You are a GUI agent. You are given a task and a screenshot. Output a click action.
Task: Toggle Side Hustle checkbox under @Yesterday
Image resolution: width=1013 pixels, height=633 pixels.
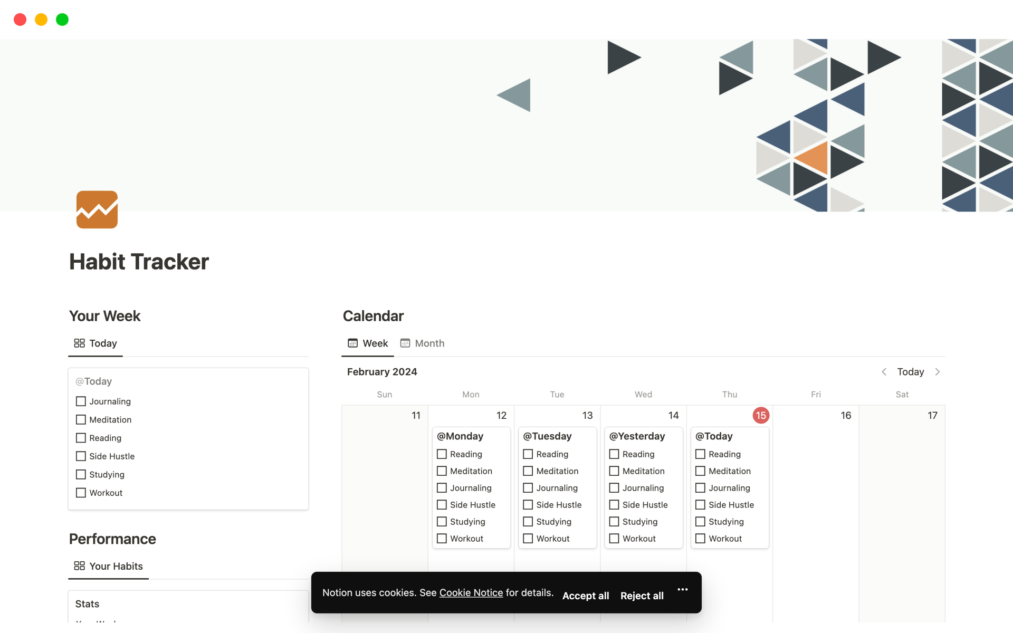[x=614, y=505]
